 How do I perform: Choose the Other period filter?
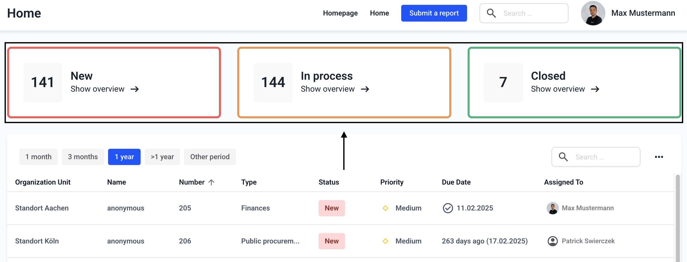[x=210, y=157]
